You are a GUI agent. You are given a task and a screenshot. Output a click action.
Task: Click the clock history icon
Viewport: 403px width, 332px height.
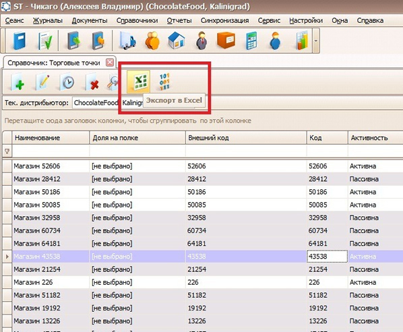click(67, 82)
